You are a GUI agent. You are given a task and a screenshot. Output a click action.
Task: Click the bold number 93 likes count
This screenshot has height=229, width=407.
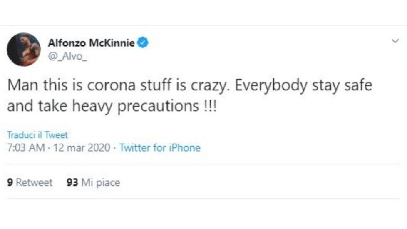click(72, 182)
